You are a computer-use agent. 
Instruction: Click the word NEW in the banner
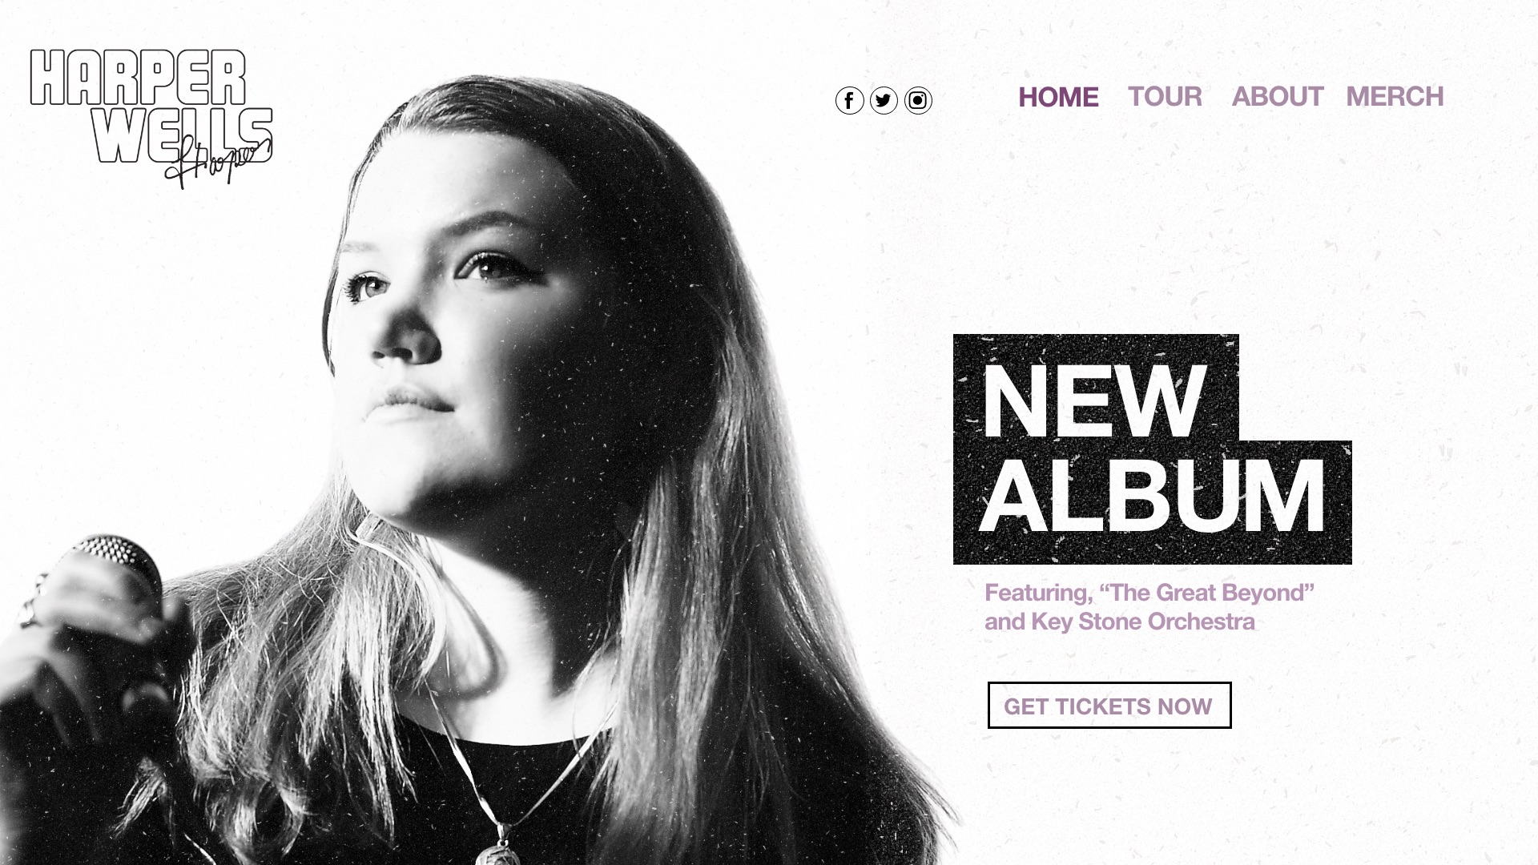pyautogui.click(x=1093, y=401)
